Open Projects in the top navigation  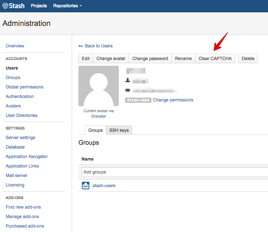(39, 6)
